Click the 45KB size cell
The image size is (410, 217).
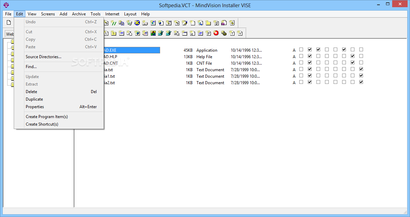pyautogui.click(x=188, y=50)
